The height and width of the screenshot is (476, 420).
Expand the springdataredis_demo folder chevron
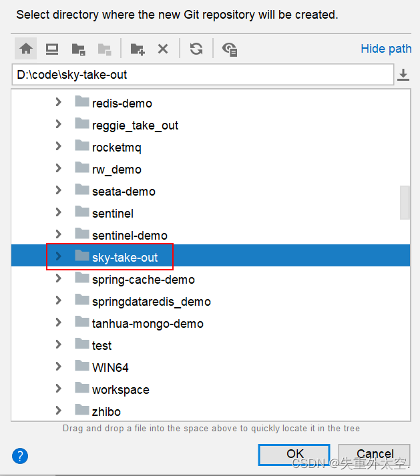[x=59, y=300]
